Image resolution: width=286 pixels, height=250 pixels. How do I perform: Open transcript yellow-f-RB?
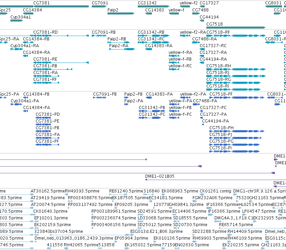(x=180, y=59)
